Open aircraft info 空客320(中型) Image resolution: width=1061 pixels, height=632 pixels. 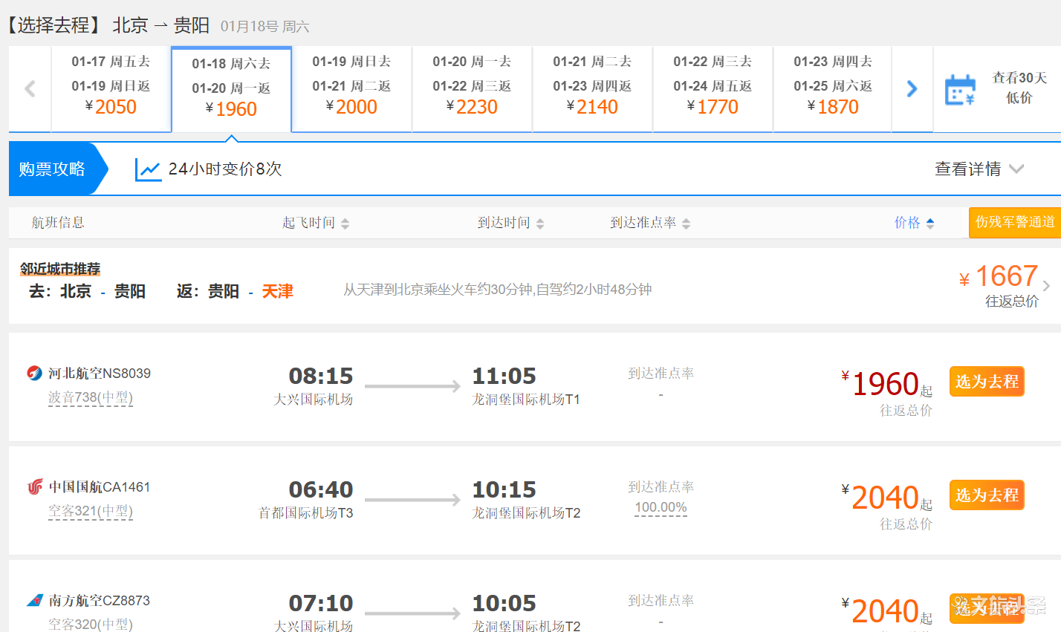(91, 624)
